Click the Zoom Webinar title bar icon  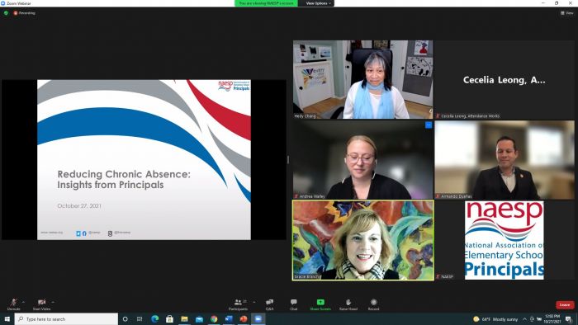pos(3,3)
